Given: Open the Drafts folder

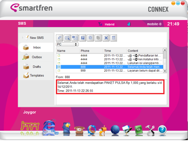Looking at the screenshot, I should click(x=36, y=67).
